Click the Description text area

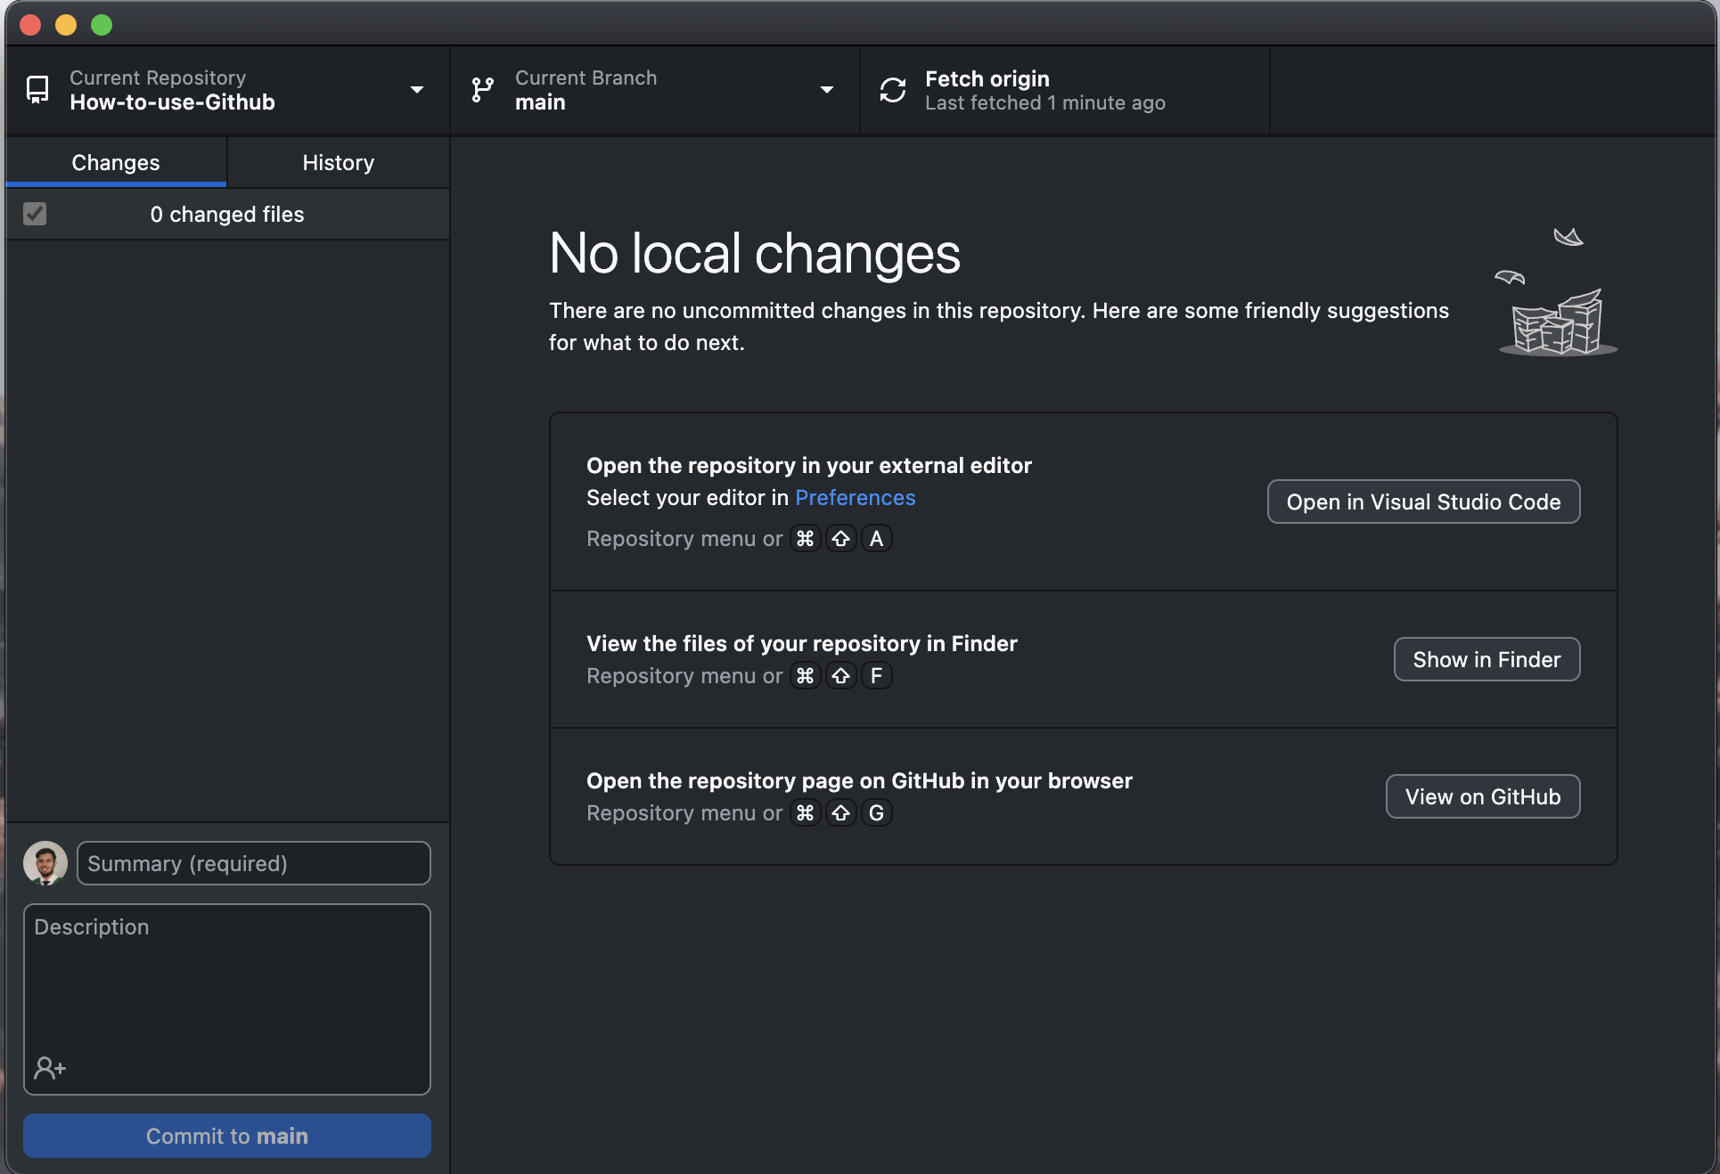(x=227, y=997)
